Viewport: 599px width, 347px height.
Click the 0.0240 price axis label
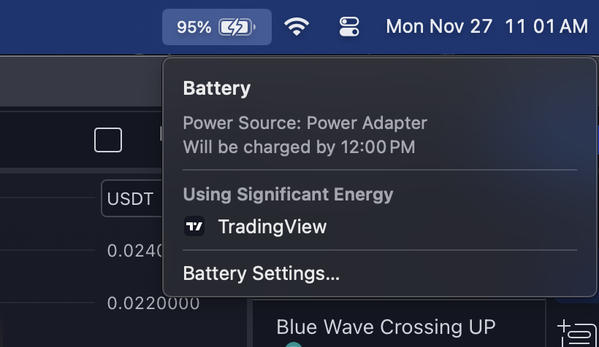click(135, 251)
